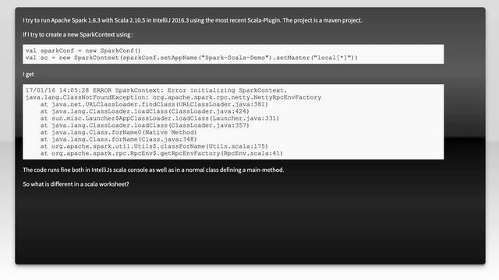
Task: Click the ClassLoader.java:424 stack trace line
Action: pyautogui.click(x=145, y=111)
